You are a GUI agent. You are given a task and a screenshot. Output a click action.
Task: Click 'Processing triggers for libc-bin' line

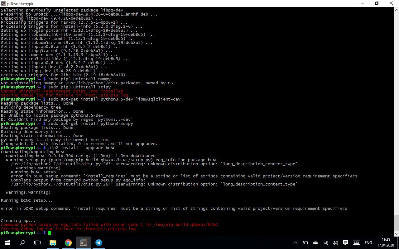(68, 75)
